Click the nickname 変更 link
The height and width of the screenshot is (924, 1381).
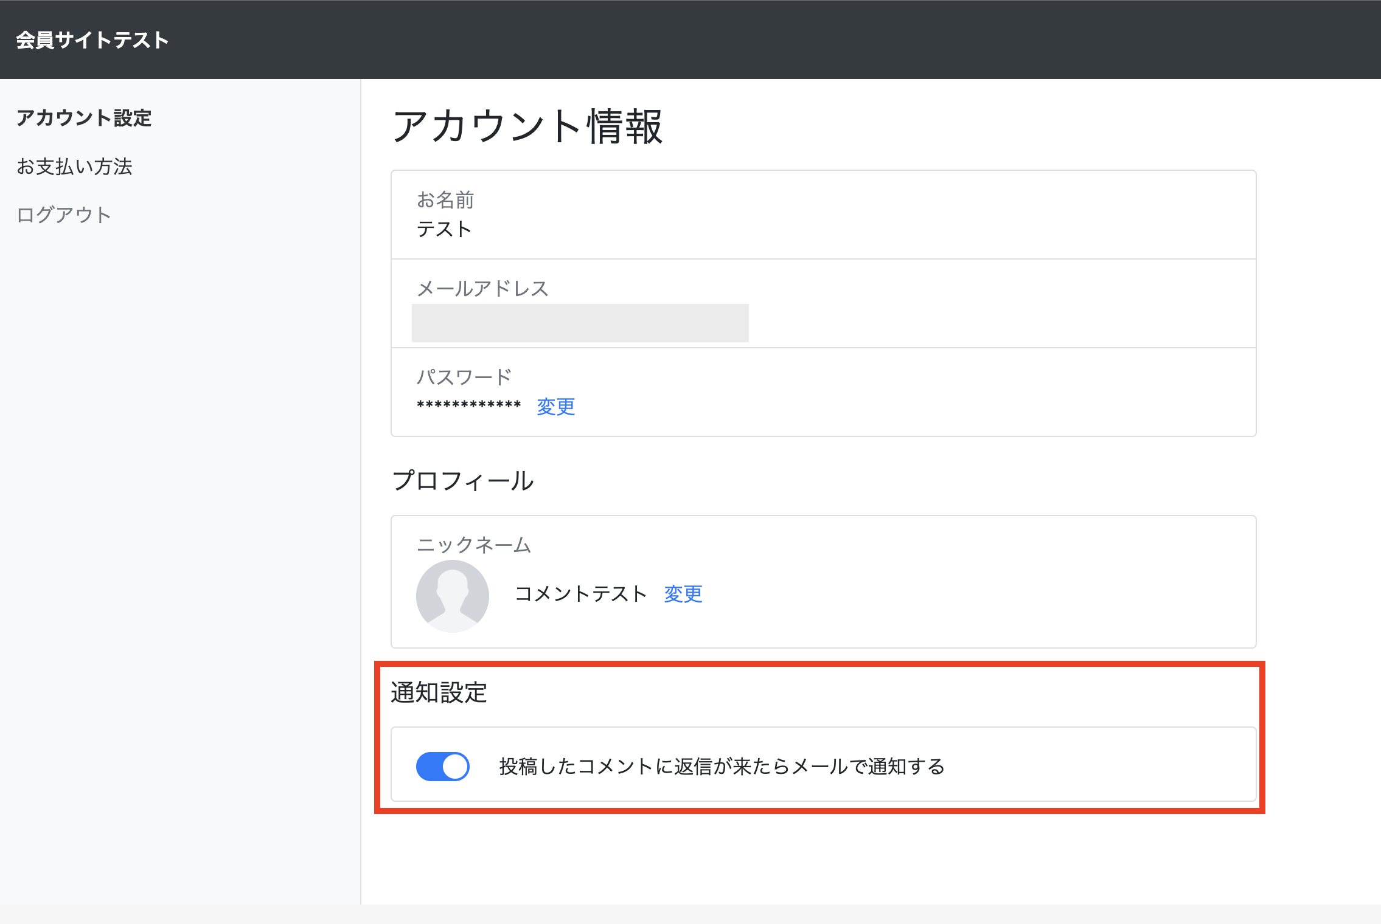pyautogui.click(x=683, y=593)
